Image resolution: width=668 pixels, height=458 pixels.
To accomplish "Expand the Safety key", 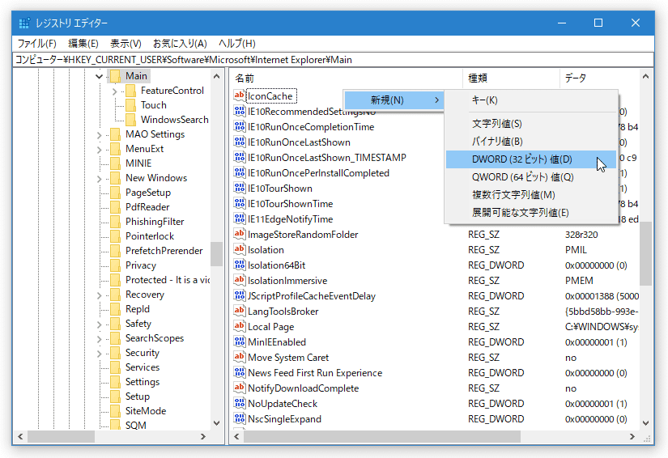I will pyautogui.click(x=100, y=324).
